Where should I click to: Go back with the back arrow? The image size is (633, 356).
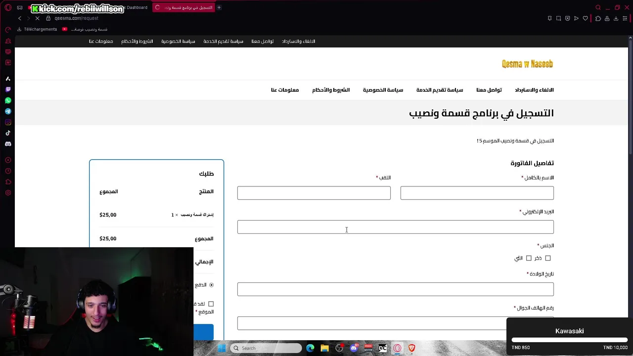point(20,18)
